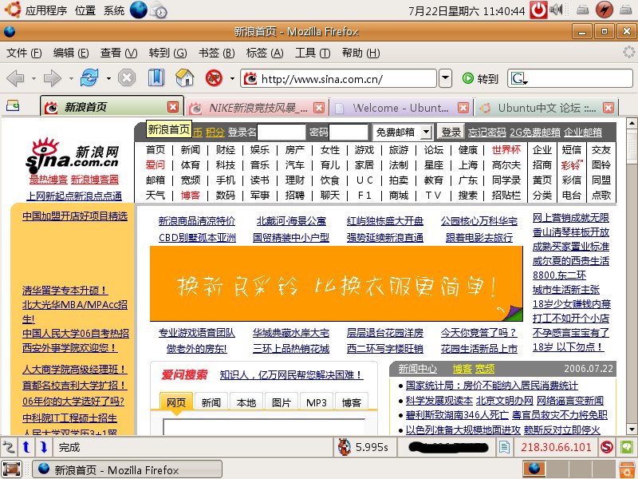Close the 新浪首页 browser tab
638x479 pixels.
coord(173,107)
